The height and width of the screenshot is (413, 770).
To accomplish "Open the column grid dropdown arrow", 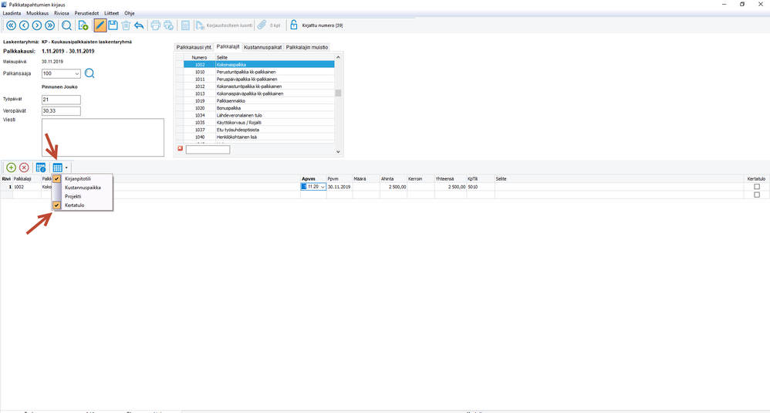I will click(x=66, y=168).
